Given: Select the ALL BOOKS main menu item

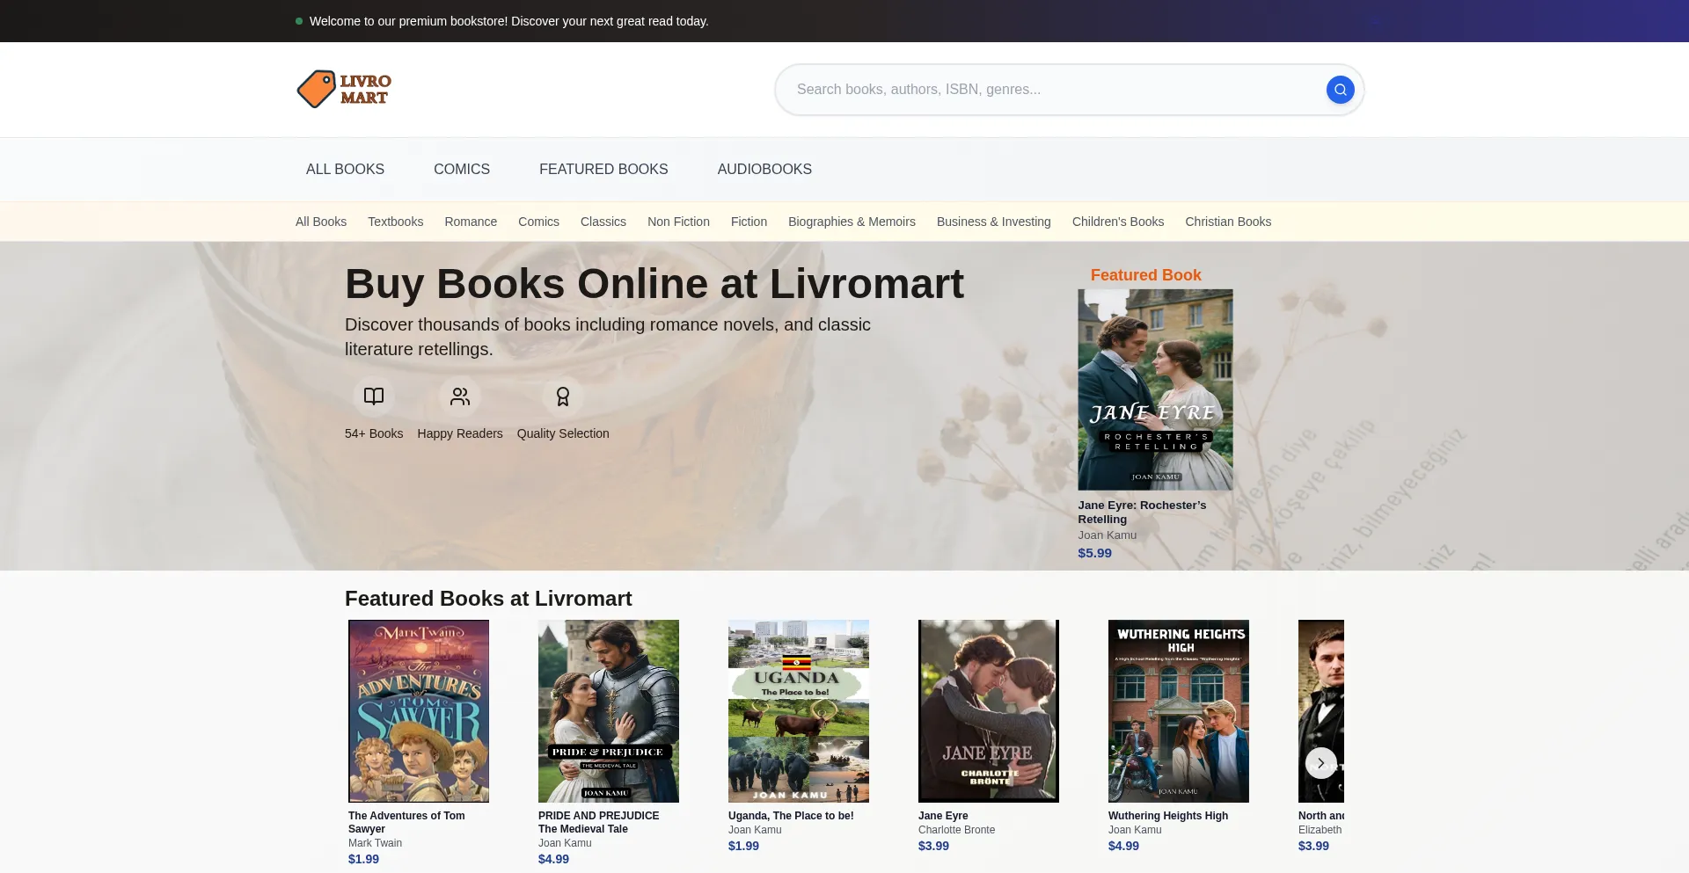Looking at the screenshot, I should pyautogui.click(x=345, y=169).
